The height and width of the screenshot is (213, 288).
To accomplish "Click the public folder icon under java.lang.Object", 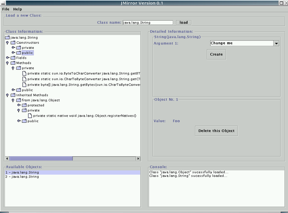I will [x=24, y=121].
